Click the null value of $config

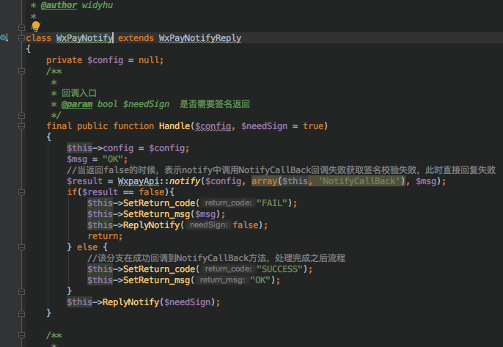(x=149, y=60)
